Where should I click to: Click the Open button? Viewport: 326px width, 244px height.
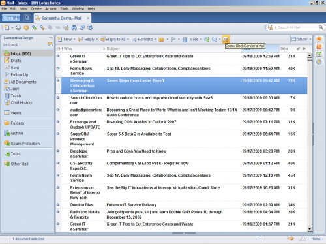tap(11, 18)
